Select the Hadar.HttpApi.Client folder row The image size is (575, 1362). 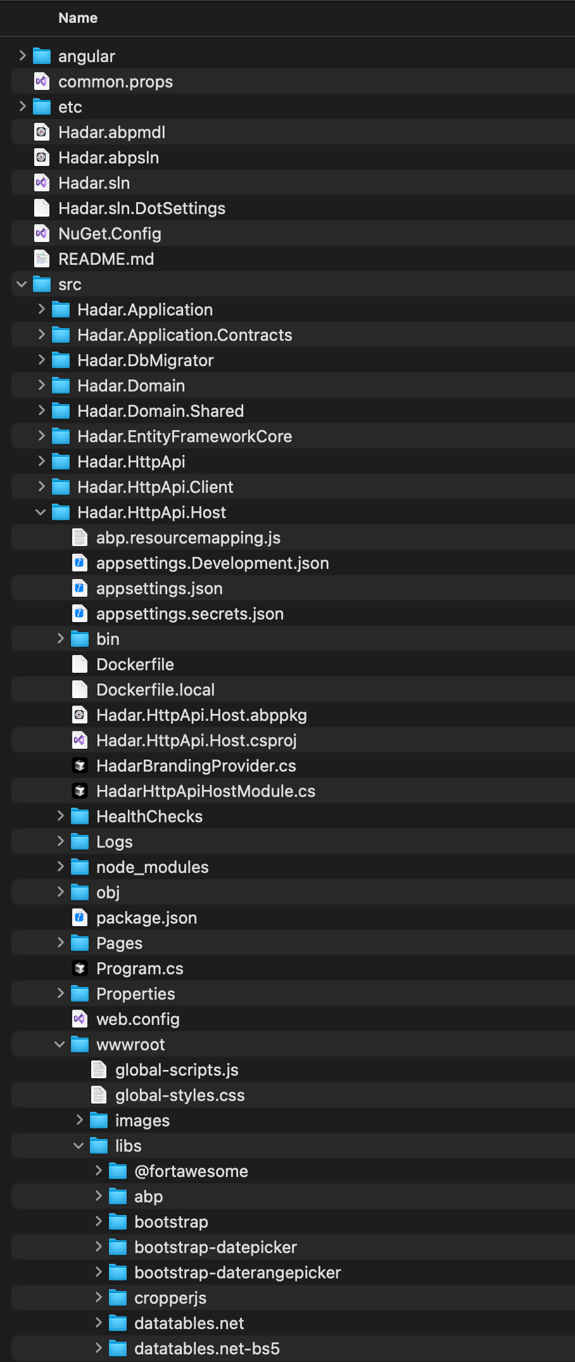coord(293,487)
